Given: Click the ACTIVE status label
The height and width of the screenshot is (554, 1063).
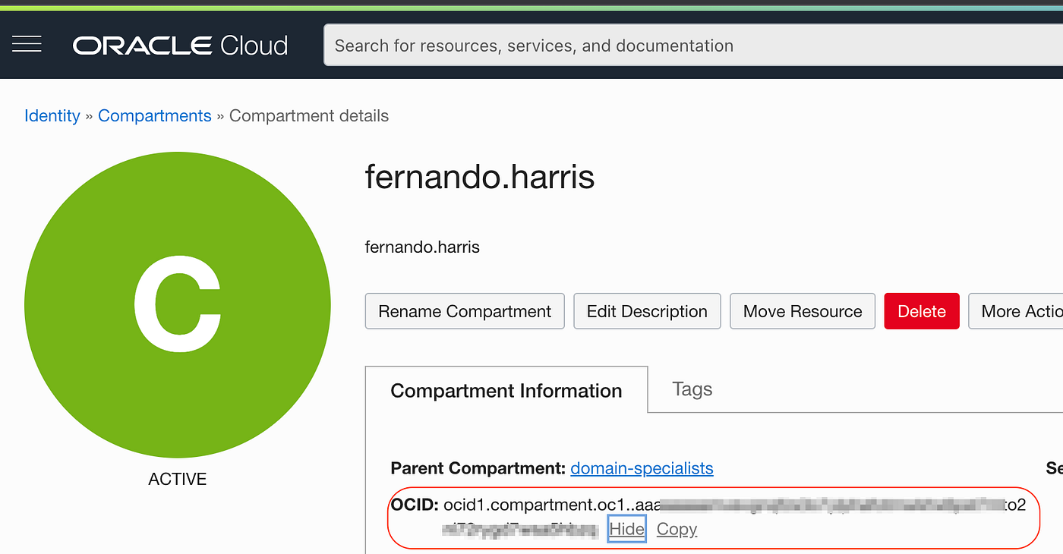Looking at the screenshot, I should click(x=178, y=479).
